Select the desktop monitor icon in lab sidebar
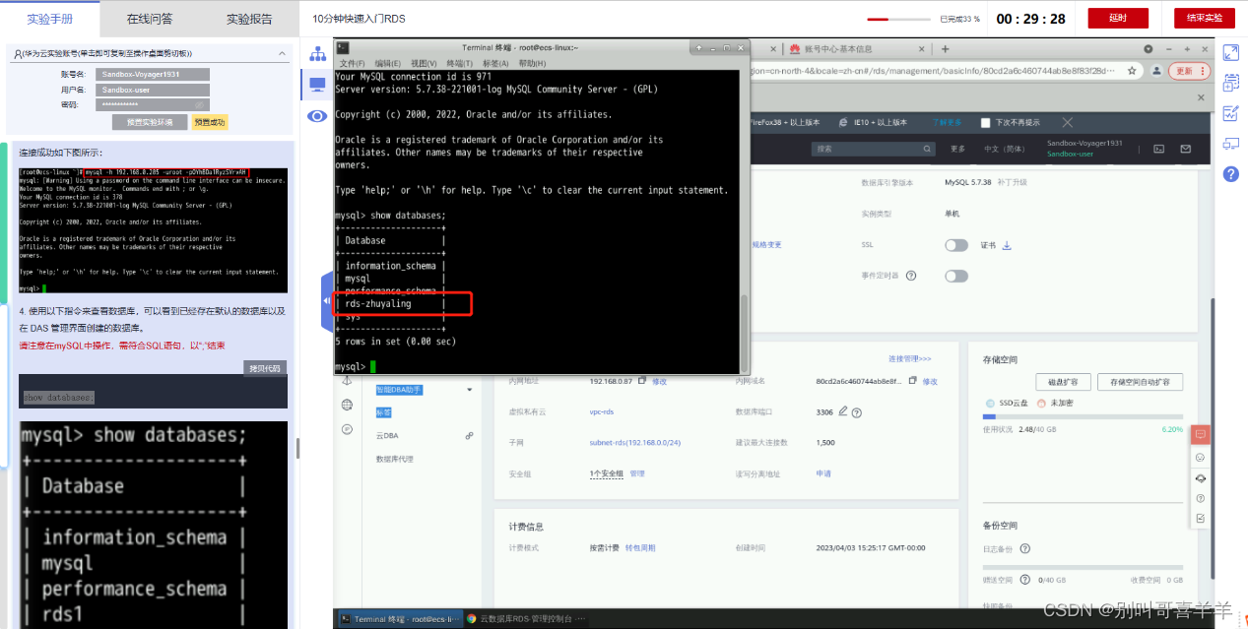Image resolution: width=1248 pixels, height=629 pixels. (x=317, y=86)
